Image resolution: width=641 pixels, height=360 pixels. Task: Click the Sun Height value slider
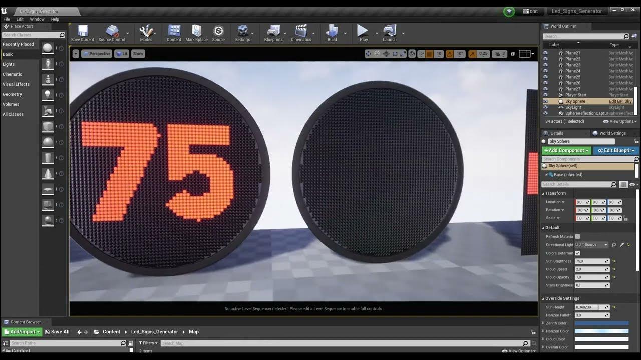[592, 307]
